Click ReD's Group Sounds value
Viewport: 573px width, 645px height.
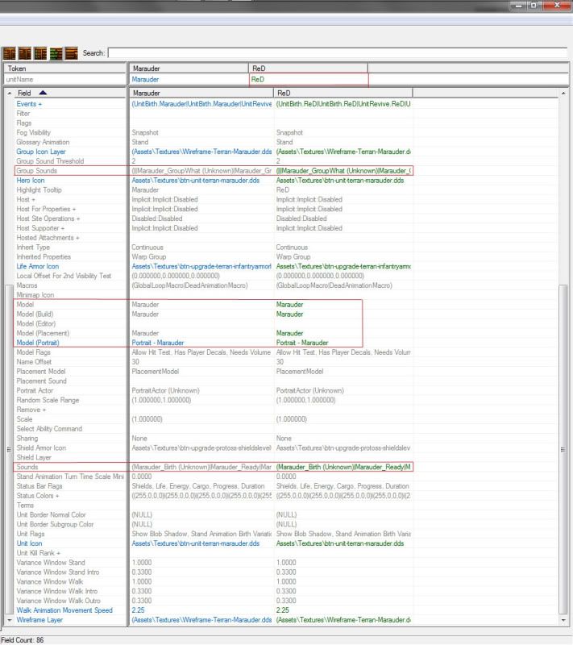pyautogui.click(x=343, y=171)
